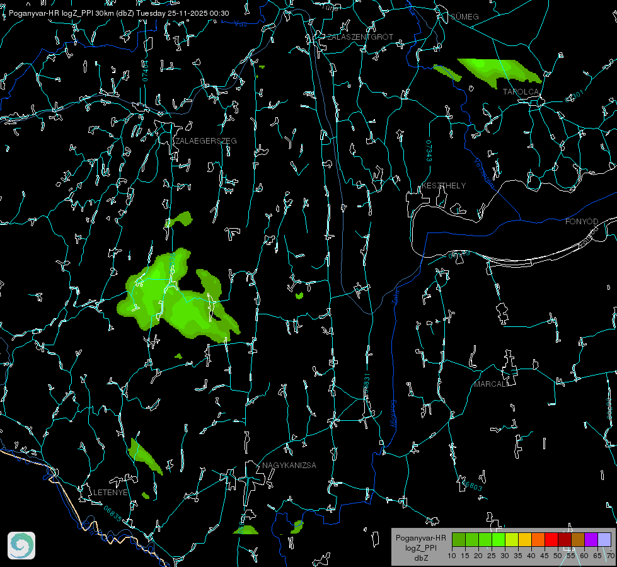Click the road number label 06831
Screen dimensions: 617x567
coord(366,384)
